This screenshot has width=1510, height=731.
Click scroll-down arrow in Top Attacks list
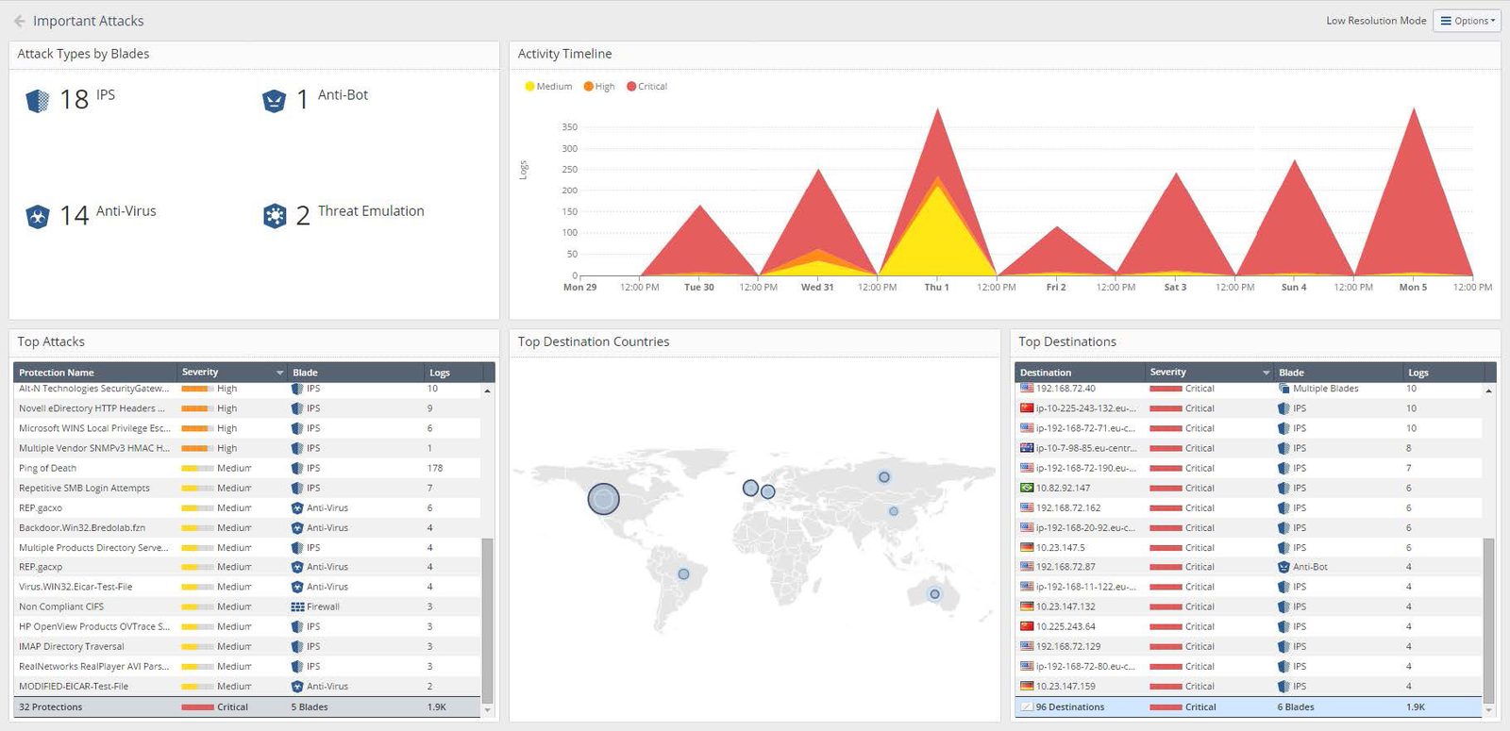487,710
